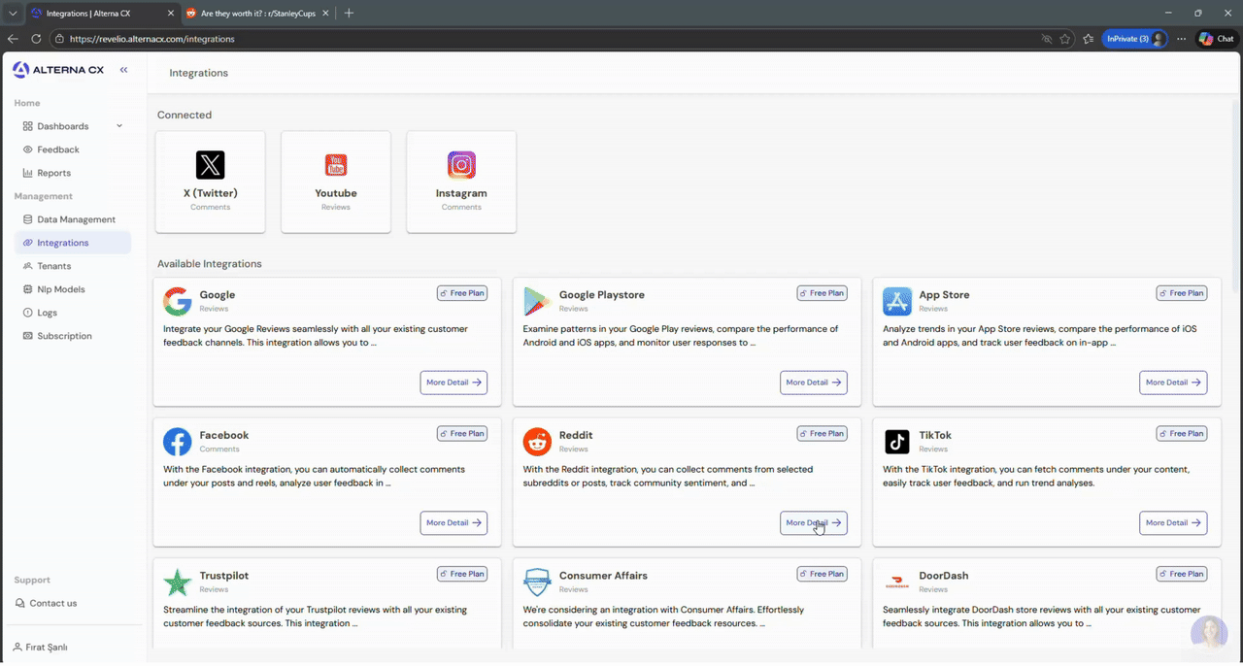Viewport: 1243px width, 666px height.
Task: Click the Consumer Affairs card title
Action: pos(603,576)
